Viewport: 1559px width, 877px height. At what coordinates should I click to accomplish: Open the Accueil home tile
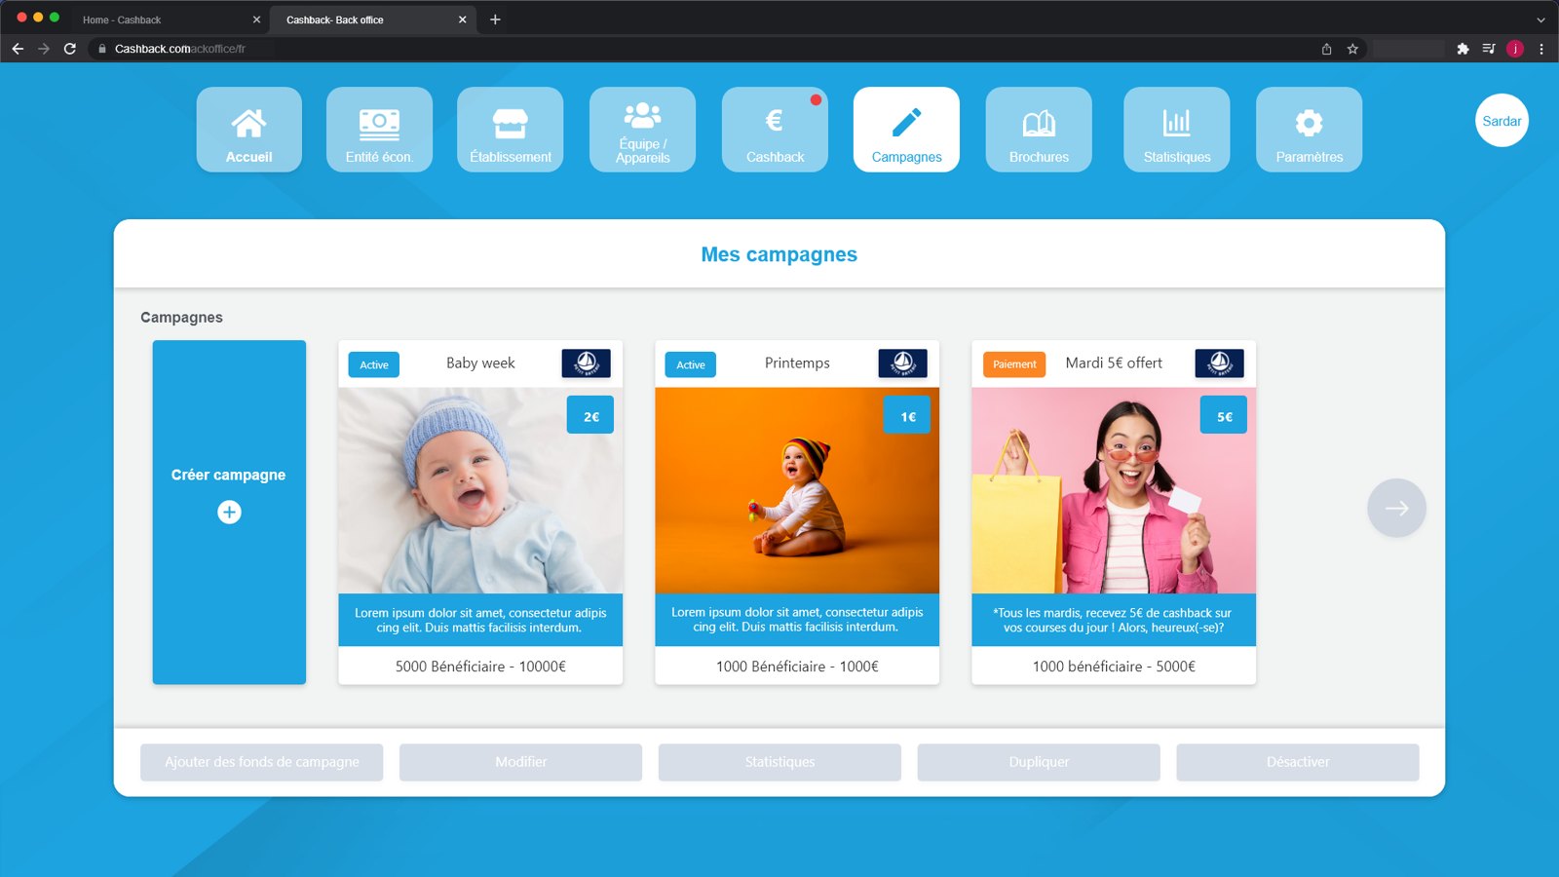[x=248, y=130]
